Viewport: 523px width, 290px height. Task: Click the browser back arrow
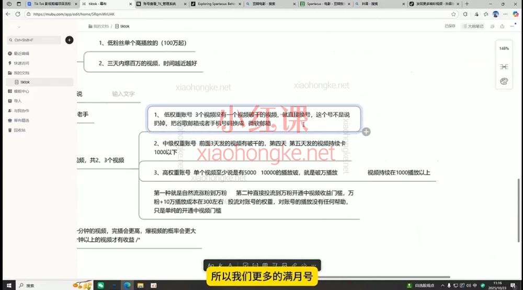(x=8, y=14)
